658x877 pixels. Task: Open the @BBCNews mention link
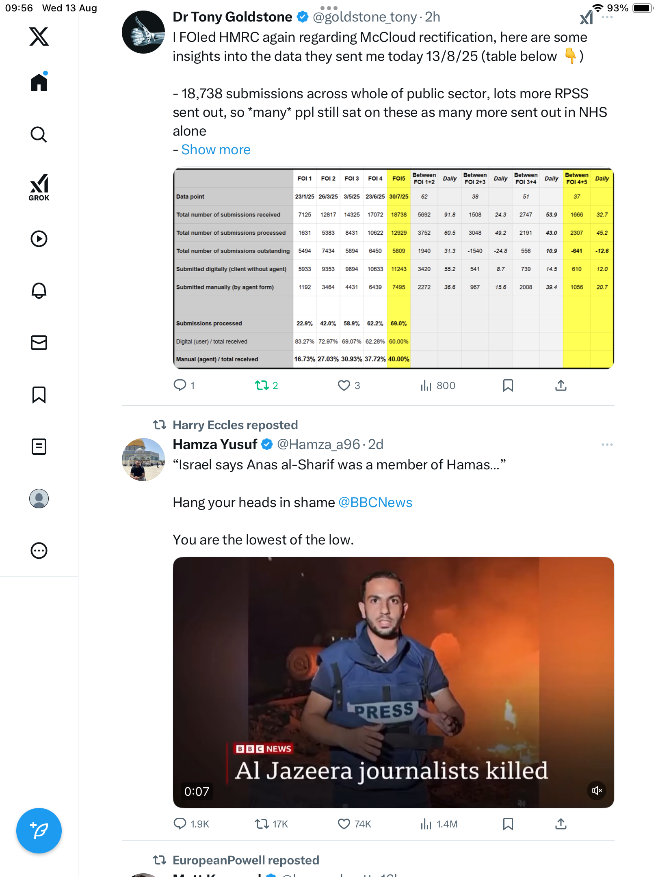(x=375, y=503)
